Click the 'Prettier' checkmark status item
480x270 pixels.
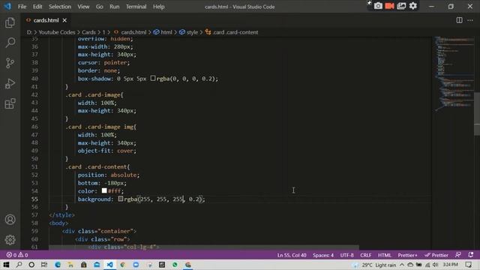coord(436,255)
